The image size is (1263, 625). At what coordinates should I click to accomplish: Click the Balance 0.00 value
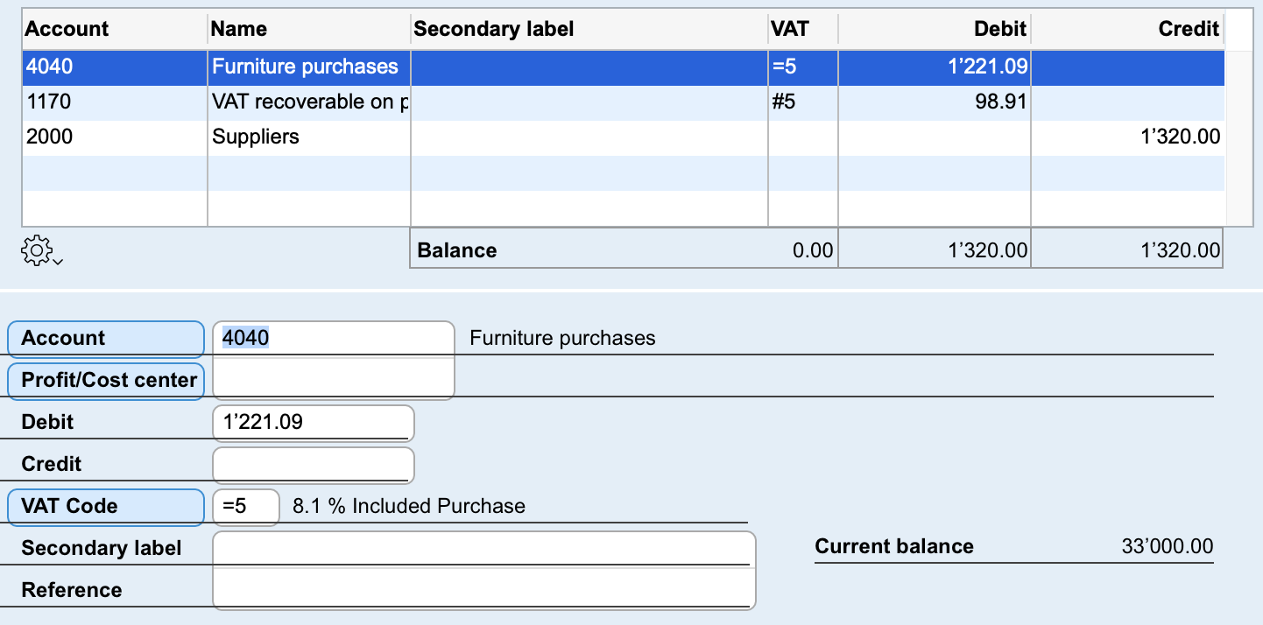[813, 251]
